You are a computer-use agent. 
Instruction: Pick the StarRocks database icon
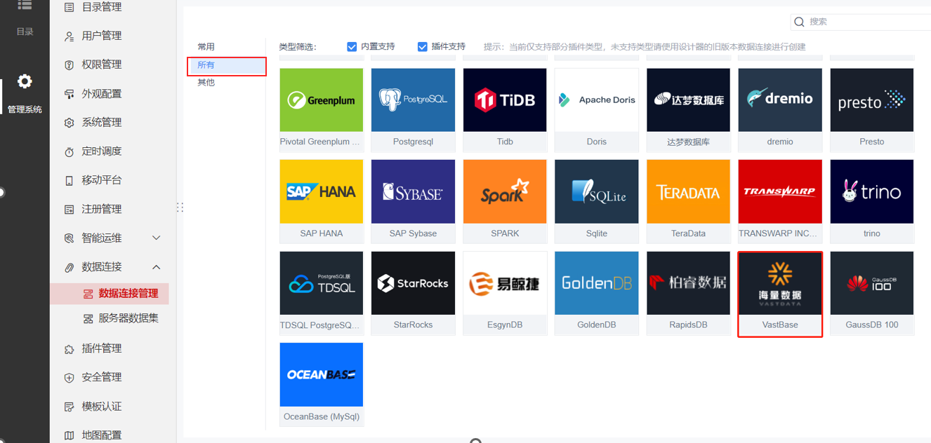(413, 283)
